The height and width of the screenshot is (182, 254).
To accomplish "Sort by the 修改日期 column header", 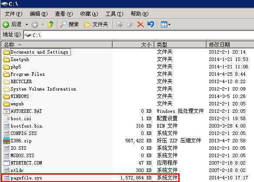I will click(x=230, y=44).
